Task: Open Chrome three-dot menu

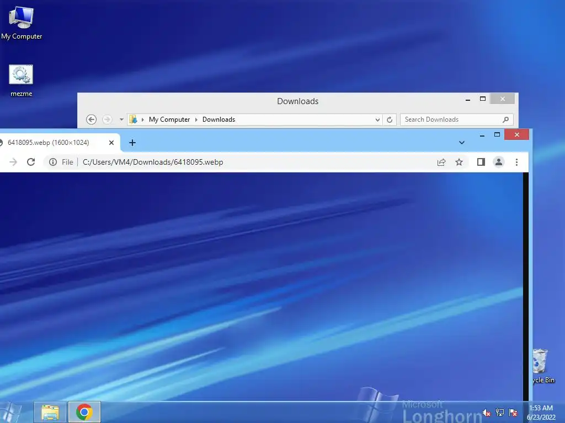Action: click(516, 162)
